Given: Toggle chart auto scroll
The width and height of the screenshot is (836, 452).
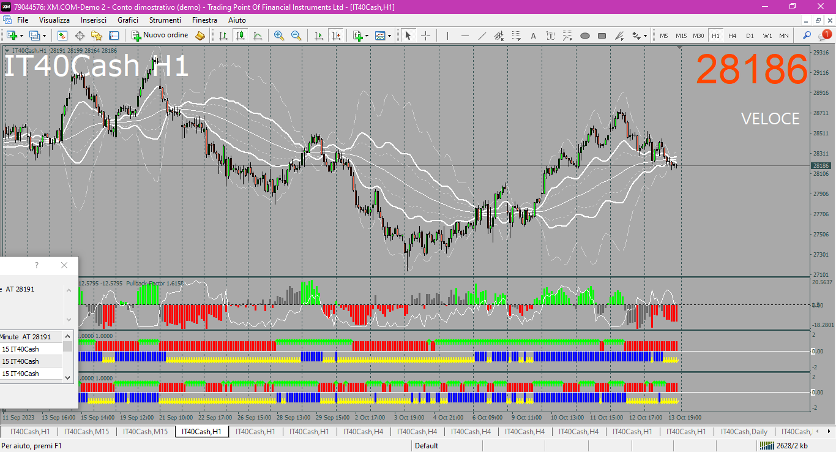Looking at the screenshot, I should tap(318, 36).
